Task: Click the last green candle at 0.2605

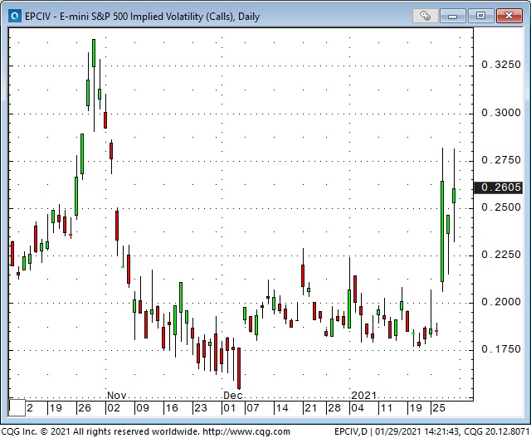Action: click(454, 196)
